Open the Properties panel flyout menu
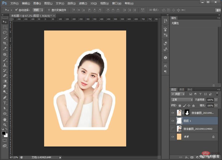Viewport: 222px width, 160px height. pos(219,18)
